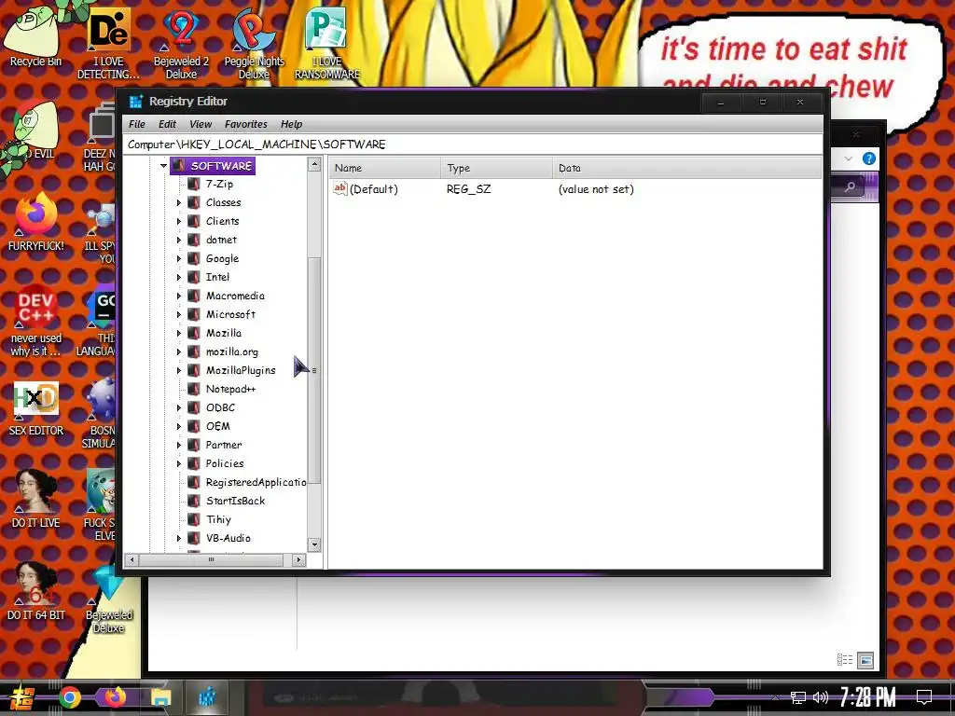
Task: Collapse the SOFTWARE registry key
Action: coord(163,166)
